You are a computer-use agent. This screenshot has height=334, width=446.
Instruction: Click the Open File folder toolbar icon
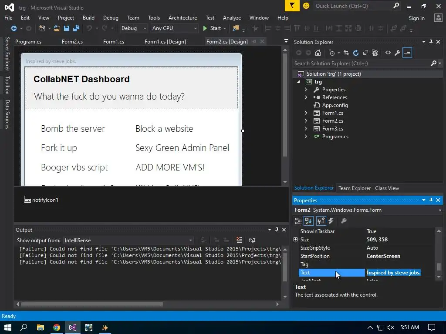click(x=57, y=28)
